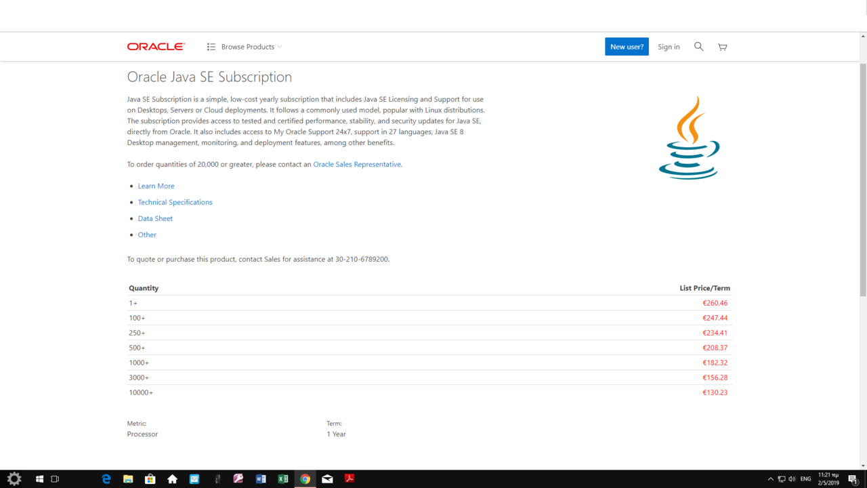This screenshot has height=488, width=867.
Task: Click the €247.44 price value
Action: [x=715, y=318]
